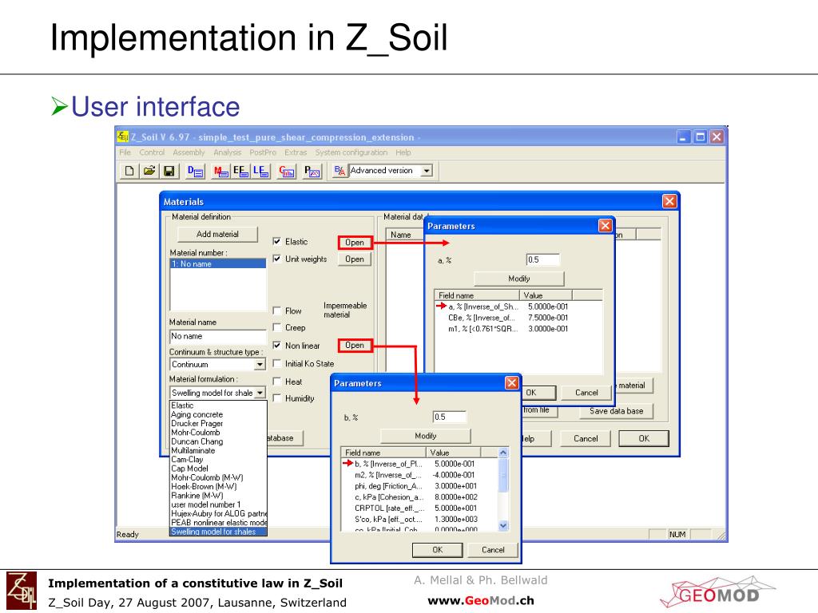Enable the Heat checkbox

277,382
